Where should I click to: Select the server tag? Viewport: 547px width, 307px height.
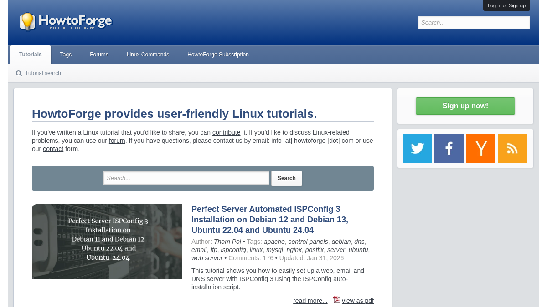tap(336, 250)
